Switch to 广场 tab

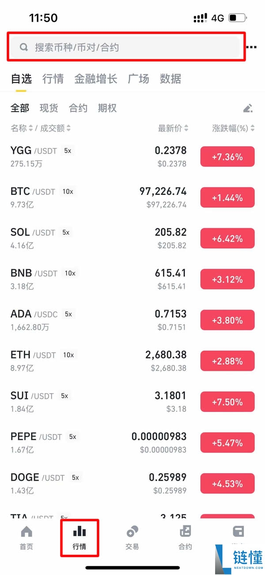pyautogui.click(x=138, y=79)
